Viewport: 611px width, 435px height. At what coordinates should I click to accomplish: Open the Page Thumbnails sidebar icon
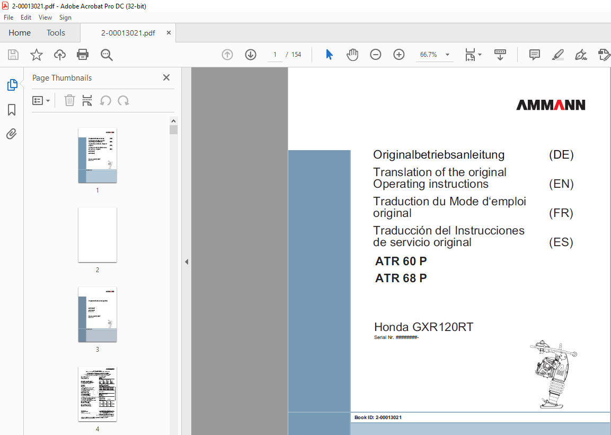(x=12, y=85)
